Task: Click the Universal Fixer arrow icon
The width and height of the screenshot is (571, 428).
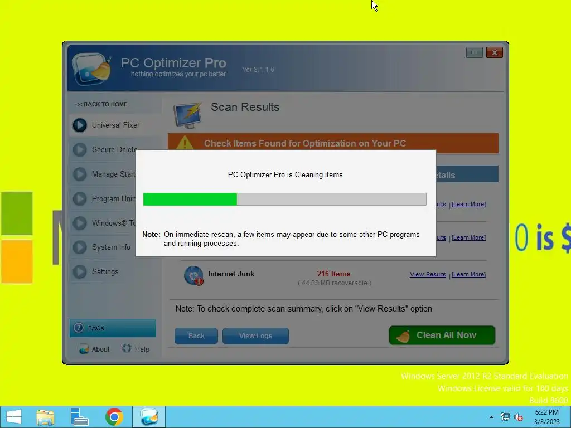Action: tap(80, 125)
